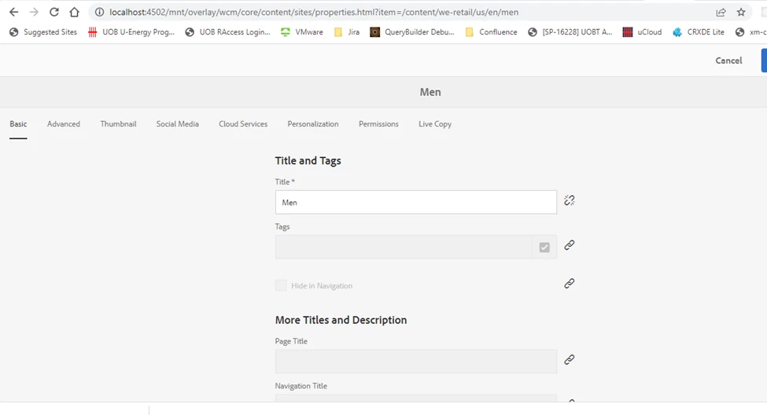The image size is (767, 415).
Task: Open the Social Media tab
Action: click(x=178, y=124)
